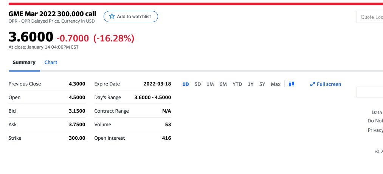Click the GME Mar 2022 300.000 call title
The height and width of the screenshot is (174, 383).
[x=52, y=14]
